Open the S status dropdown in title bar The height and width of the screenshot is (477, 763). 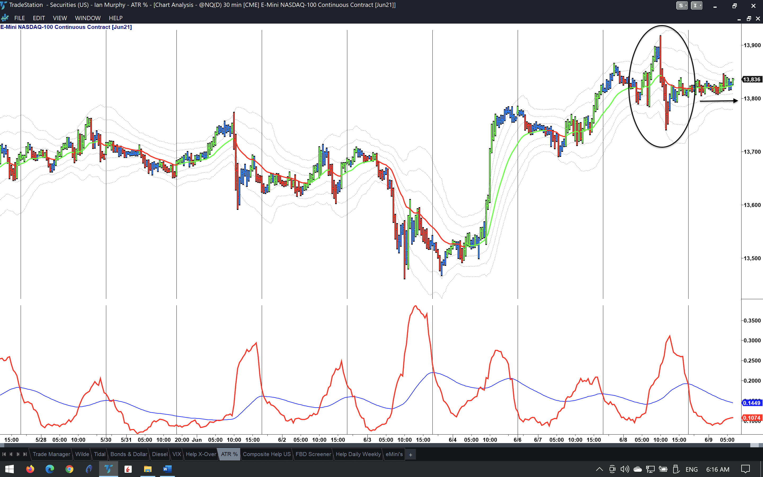(x=682, y=5)
